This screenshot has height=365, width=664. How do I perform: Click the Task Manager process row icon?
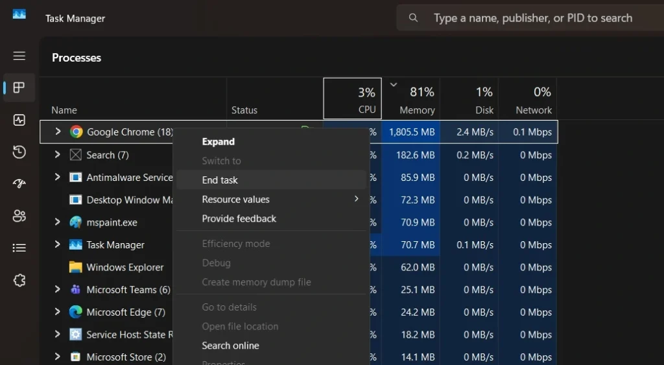75,245
